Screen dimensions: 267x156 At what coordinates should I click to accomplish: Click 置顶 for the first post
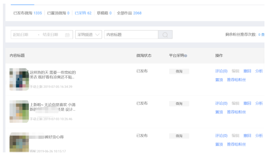pyautogui.click(x=219, y=80)
